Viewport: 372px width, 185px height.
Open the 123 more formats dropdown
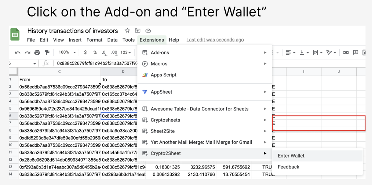click(126, 52)
